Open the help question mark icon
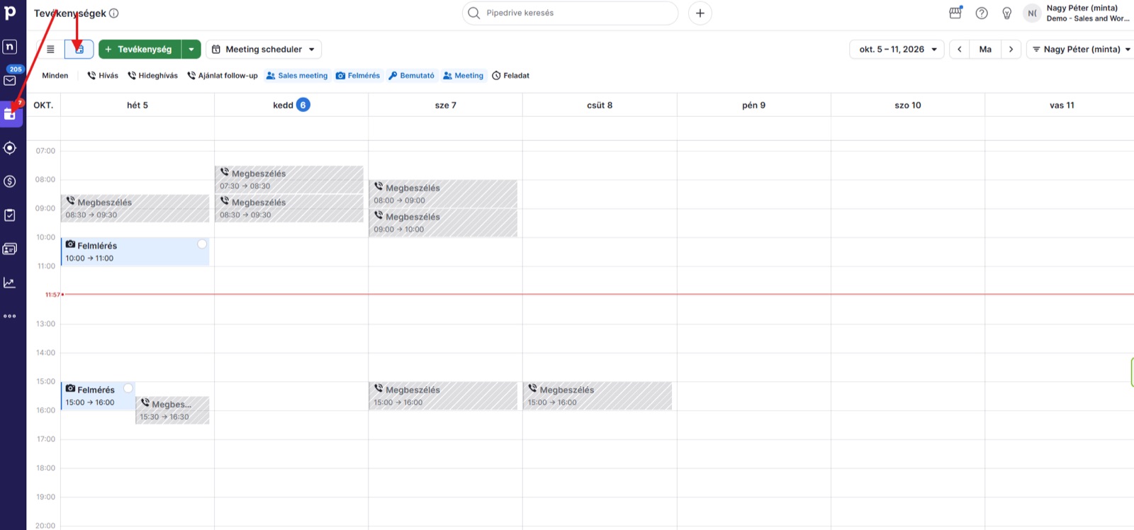The height and width of the screenshot is (530, 1134). 982,13
